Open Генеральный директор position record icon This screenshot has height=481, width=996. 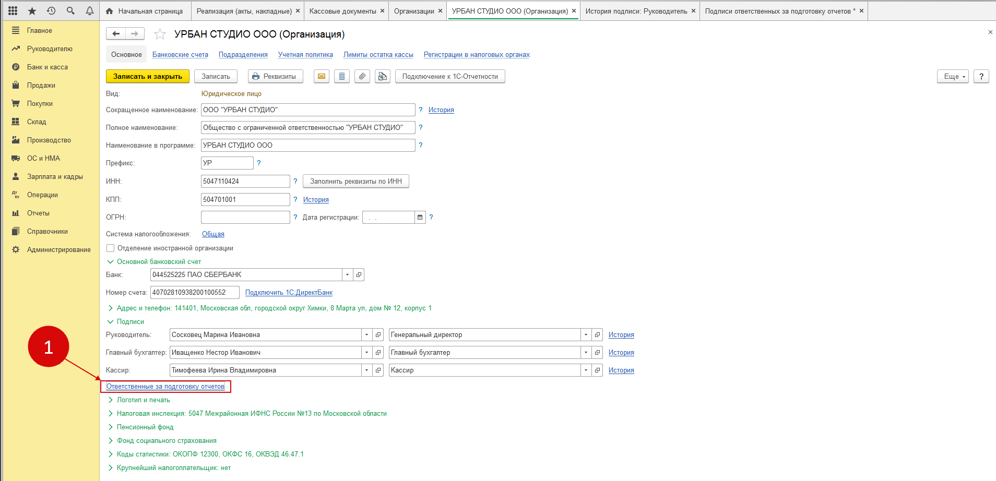(x=598, y=335)
